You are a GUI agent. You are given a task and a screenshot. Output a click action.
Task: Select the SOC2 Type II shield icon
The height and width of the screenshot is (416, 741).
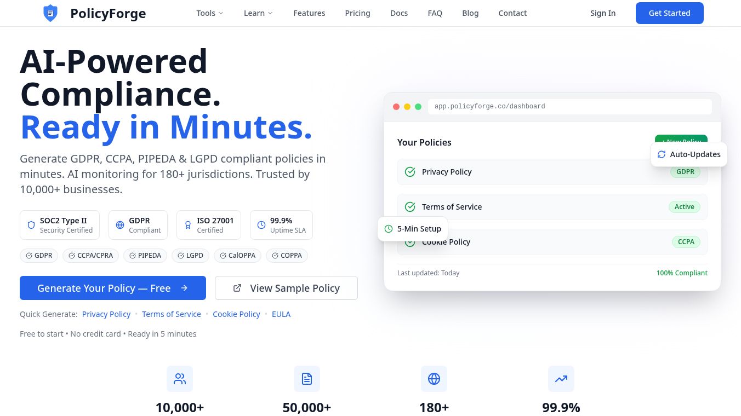click(x=31, y=224)
